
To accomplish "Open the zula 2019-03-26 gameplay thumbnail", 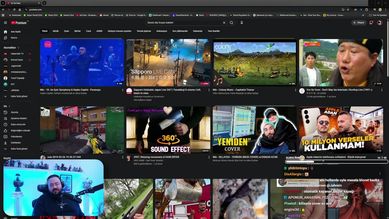I will 82,130.
